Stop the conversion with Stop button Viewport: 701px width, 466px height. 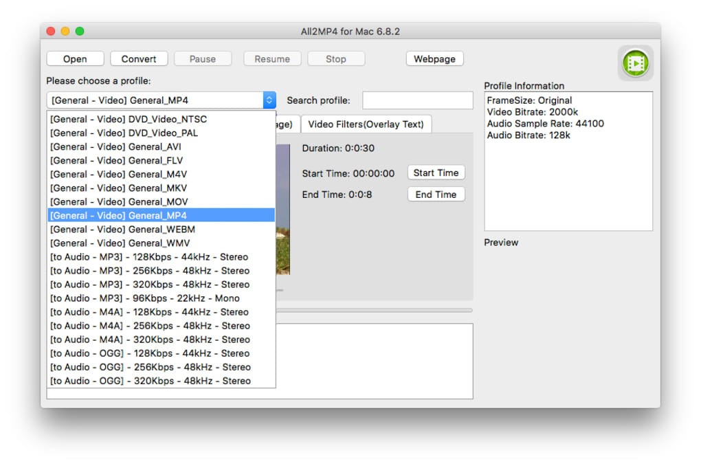[336, 59]
